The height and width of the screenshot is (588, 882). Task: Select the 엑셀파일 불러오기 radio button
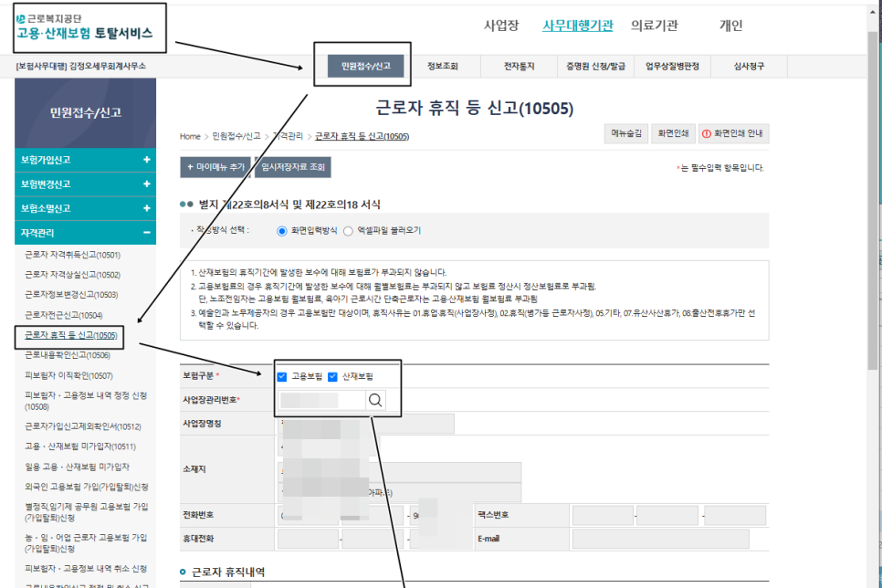(x=347, y=230)
